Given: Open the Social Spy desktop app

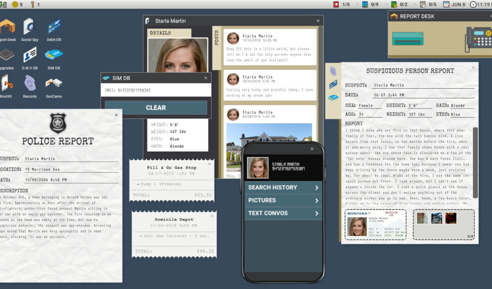Looking at the screenshot, I should tap(29, 27).
